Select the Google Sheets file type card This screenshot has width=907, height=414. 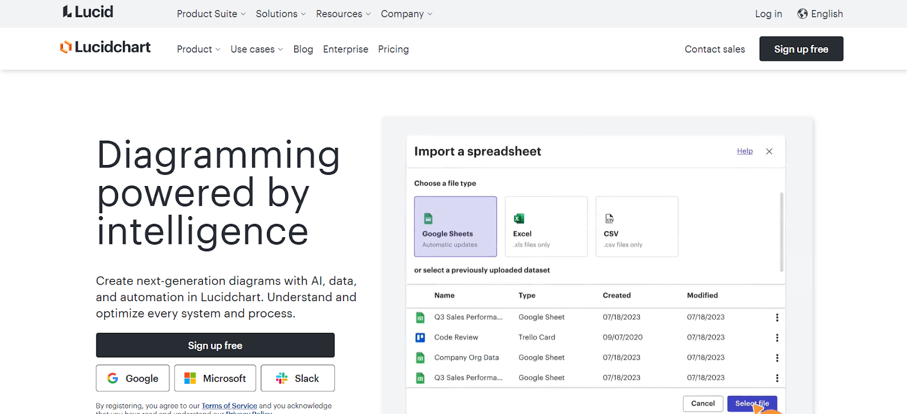point(455,226)
